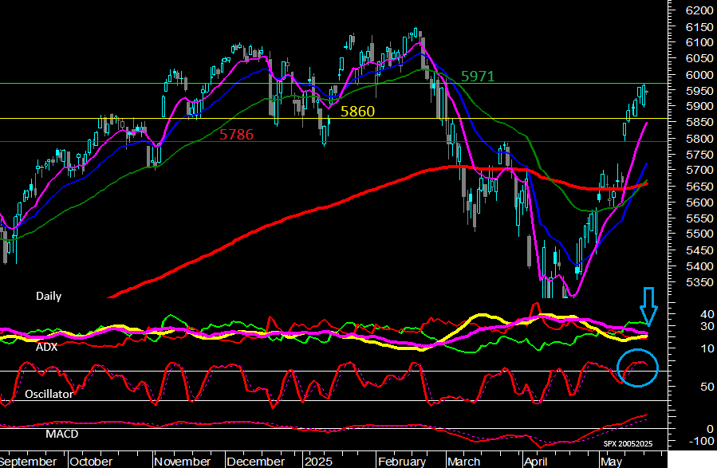Click the 6000 price axis value
Viewport: 717px width, 468px height.
point(699,74)
